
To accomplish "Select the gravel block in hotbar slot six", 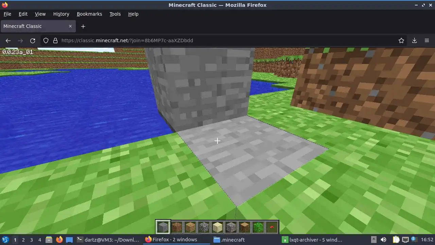I will 231,227.
